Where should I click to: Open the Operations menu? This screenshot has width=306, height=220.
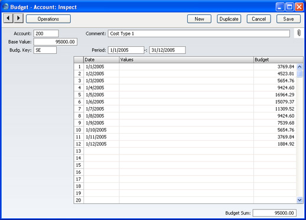coord(48,19)
